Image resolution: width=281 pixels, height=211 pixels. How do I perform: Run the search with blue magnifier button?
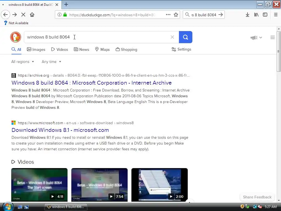pos(186,37)
